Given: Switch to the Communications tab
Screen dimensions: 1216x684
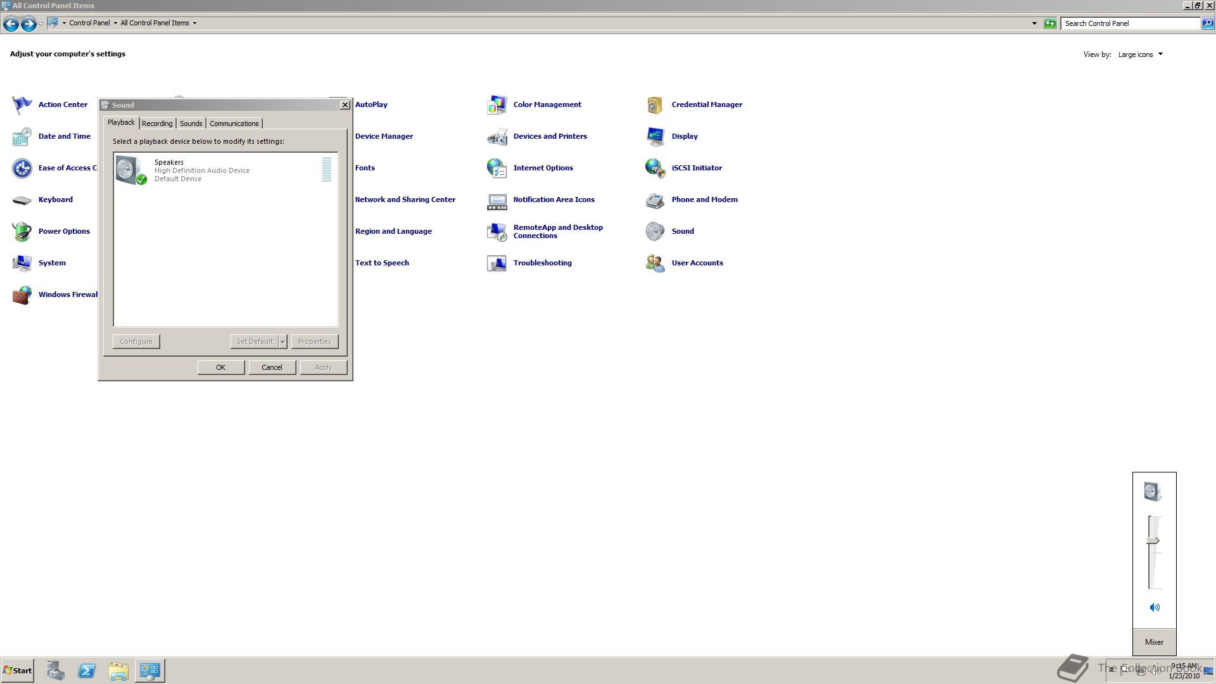Looking at the screenshot, I should click(234, 123).
